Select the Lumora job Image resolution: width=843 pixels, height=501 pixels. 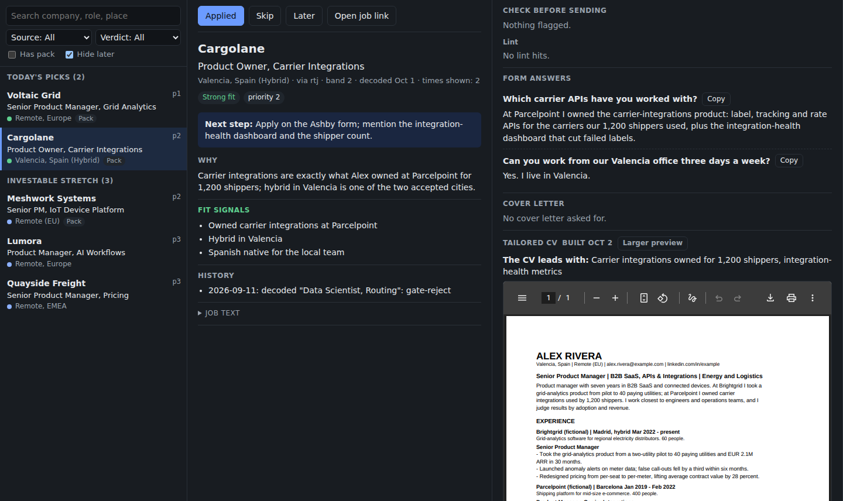[94, 252]
